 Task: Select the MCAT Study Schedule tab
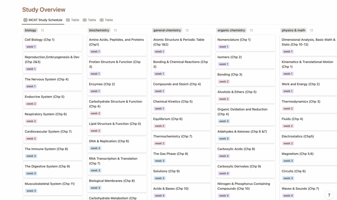click(x=43, y=20)
